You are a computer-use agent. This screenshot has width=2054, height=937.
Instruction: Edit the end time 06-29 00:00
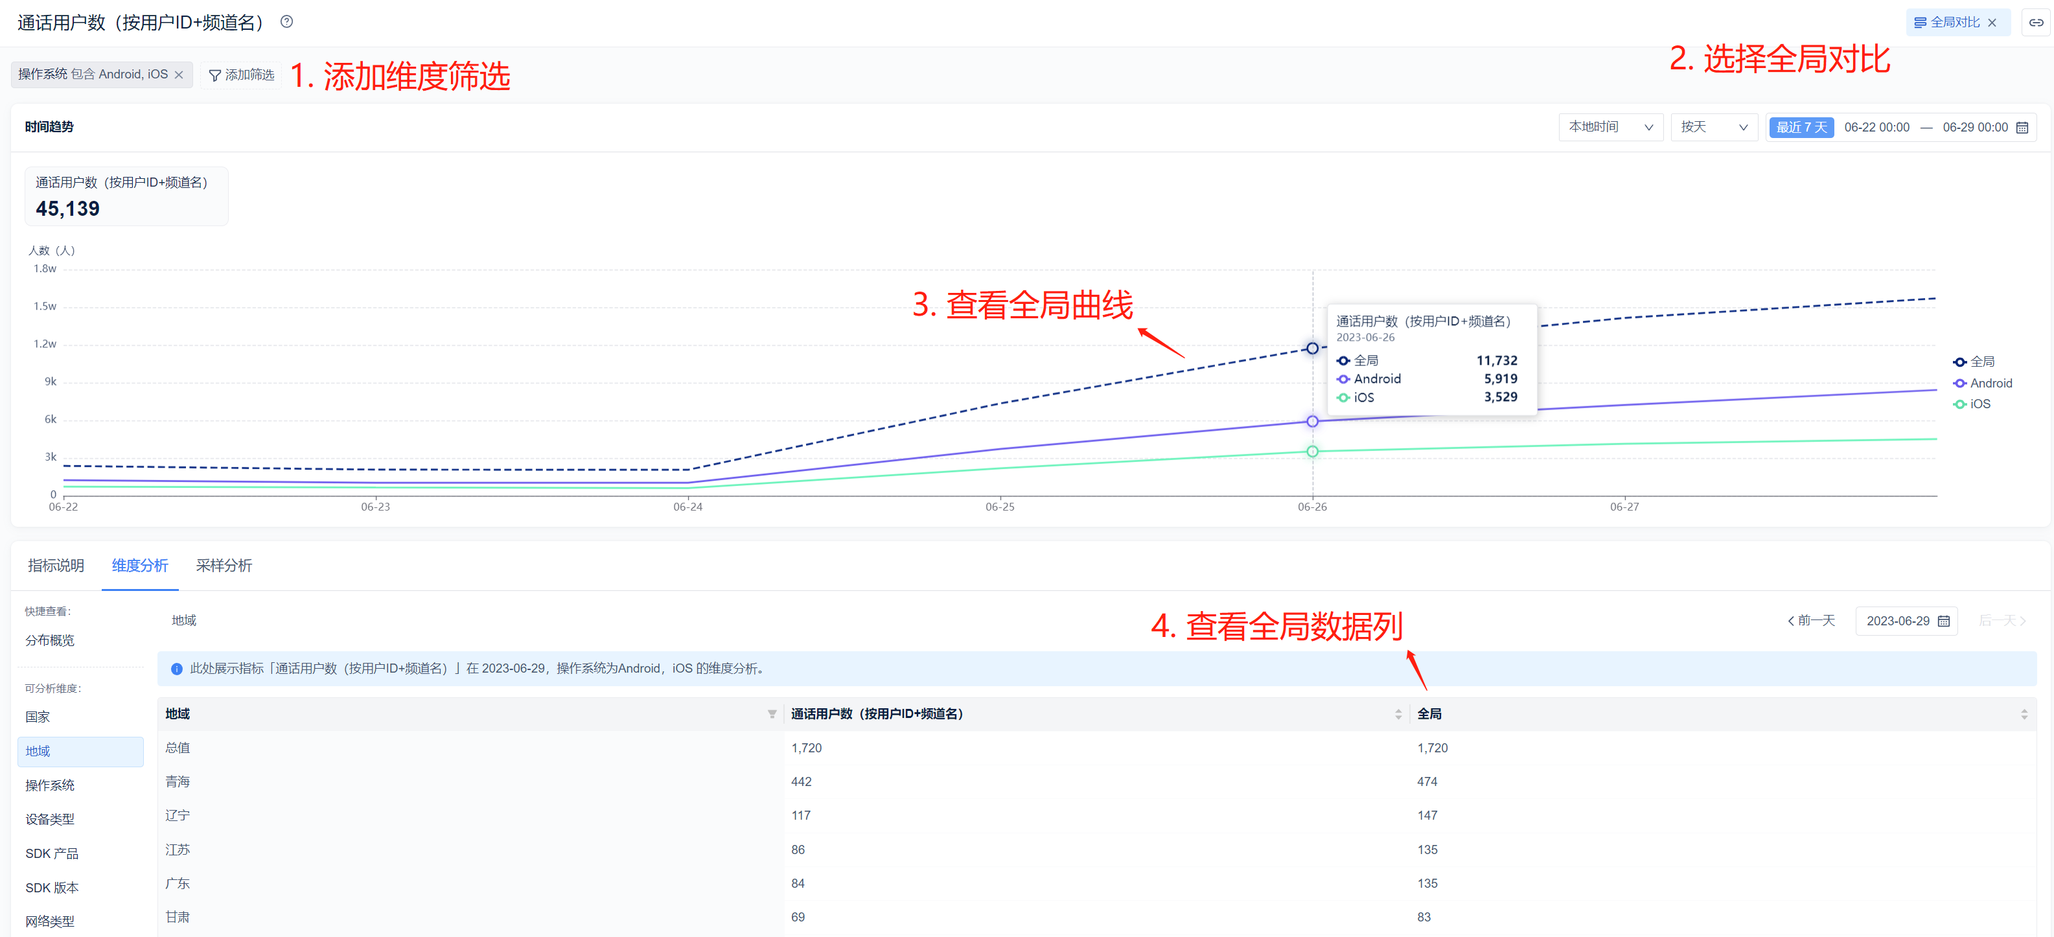[x=1974, y=128]
